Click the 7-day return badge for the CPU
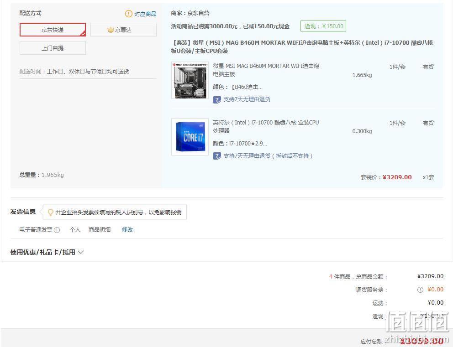The image size is (453, 347). [217, 156]
